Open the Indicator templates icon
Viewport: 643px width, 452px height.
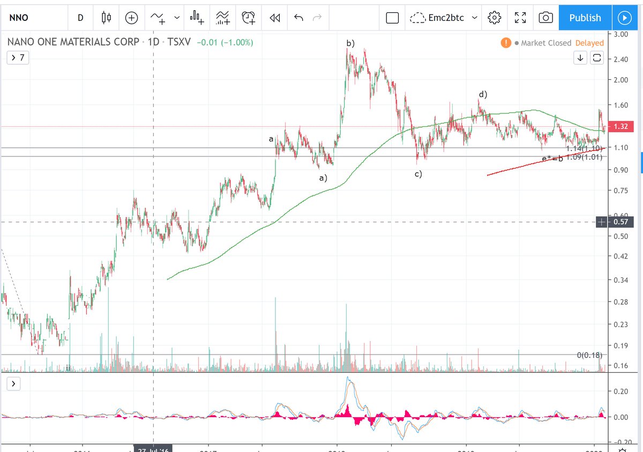pos(223,18)
